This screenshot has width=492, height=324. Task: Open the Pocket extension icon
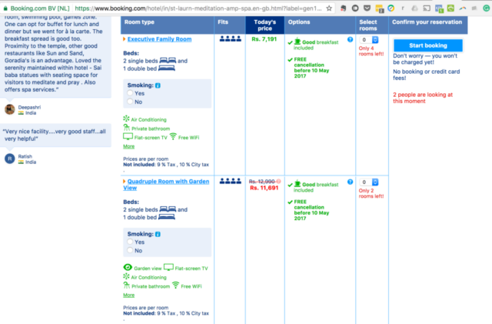pyautogui.click(x=367, y=8)
